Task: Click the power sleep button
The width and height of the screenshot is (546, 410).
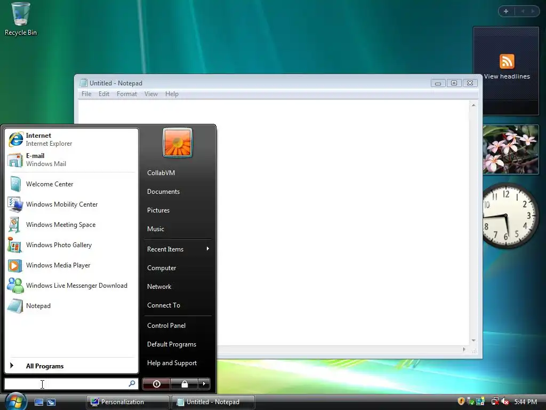Action: (x=156, y=384)
